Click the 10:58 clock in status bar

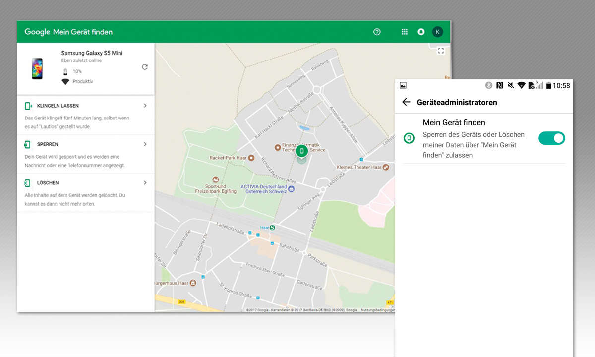[561, 85]
